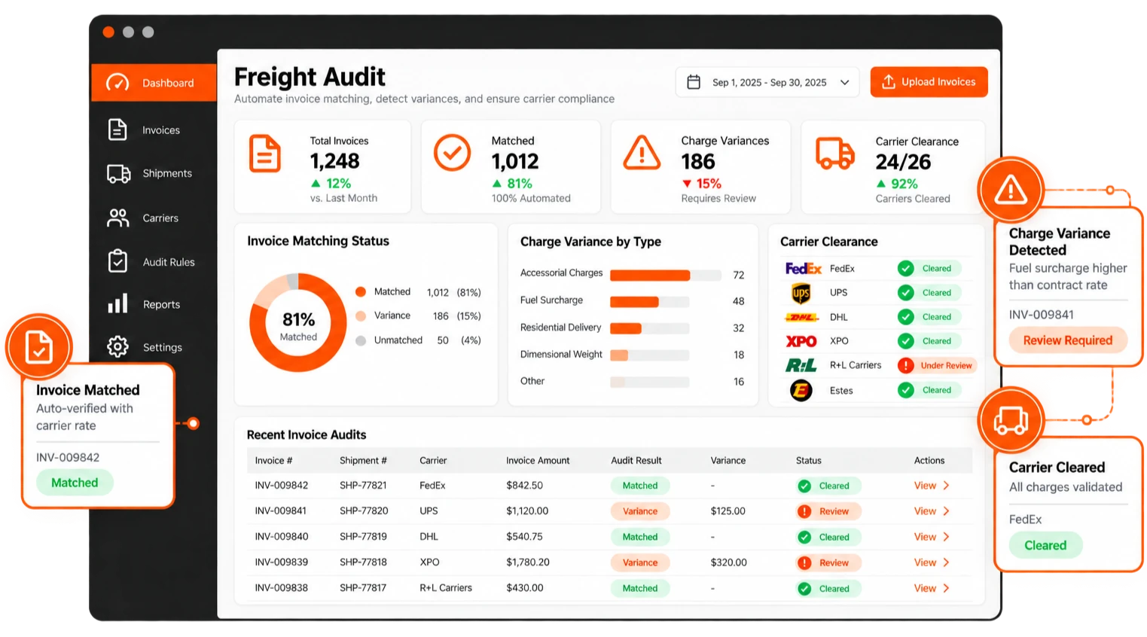
Task: Click the Shipments truck icon in sidebar
Action: click(x=118, y=174)
